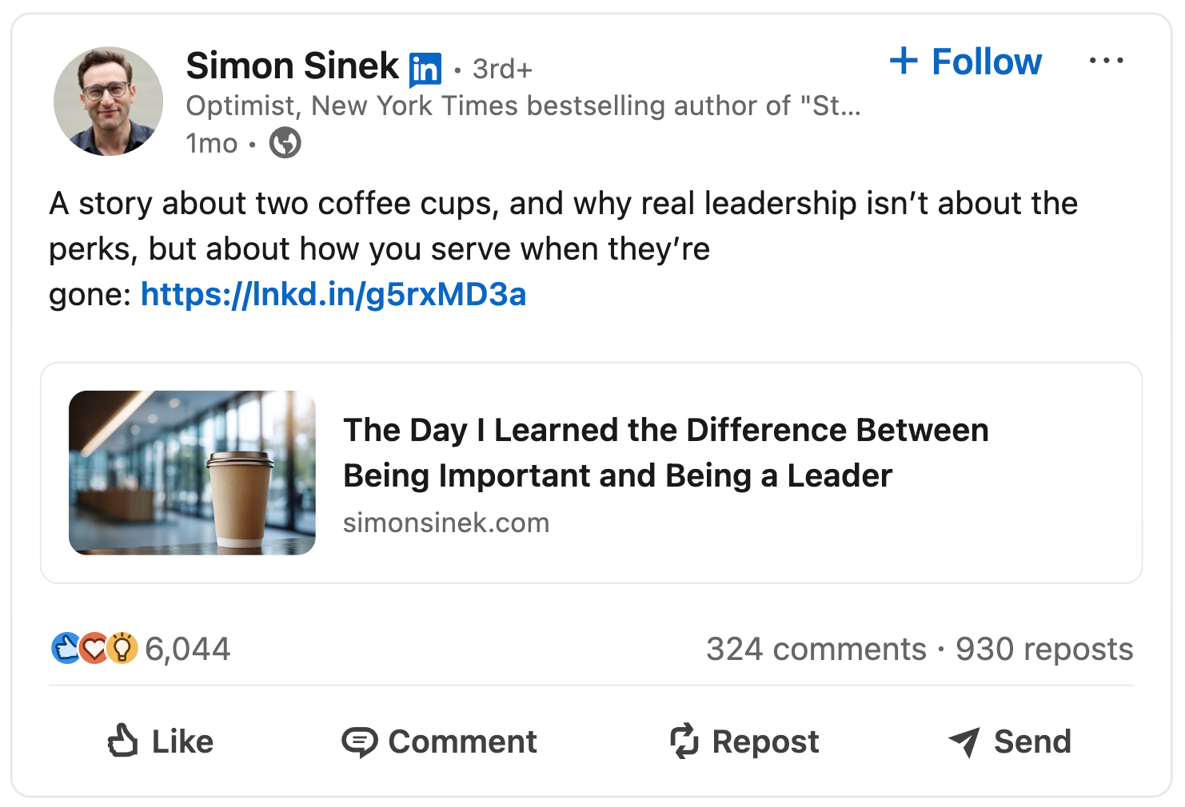
Task: View the 324 comments
Action: [x=816, y=649]
